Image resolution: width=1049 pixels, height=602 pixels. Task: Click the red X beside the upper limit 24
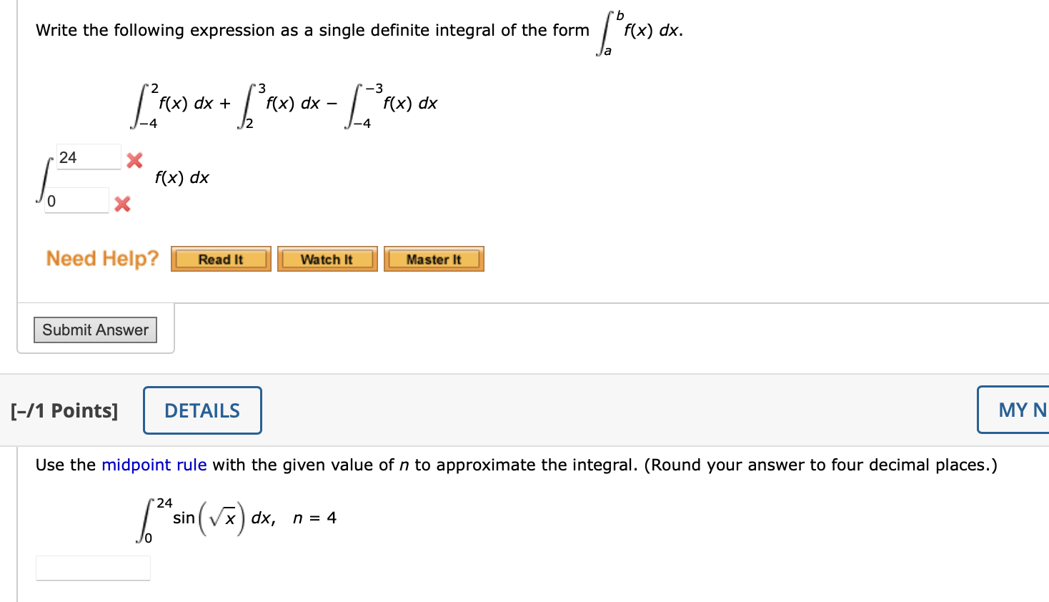pyautogui.click(x=133, y=161)
